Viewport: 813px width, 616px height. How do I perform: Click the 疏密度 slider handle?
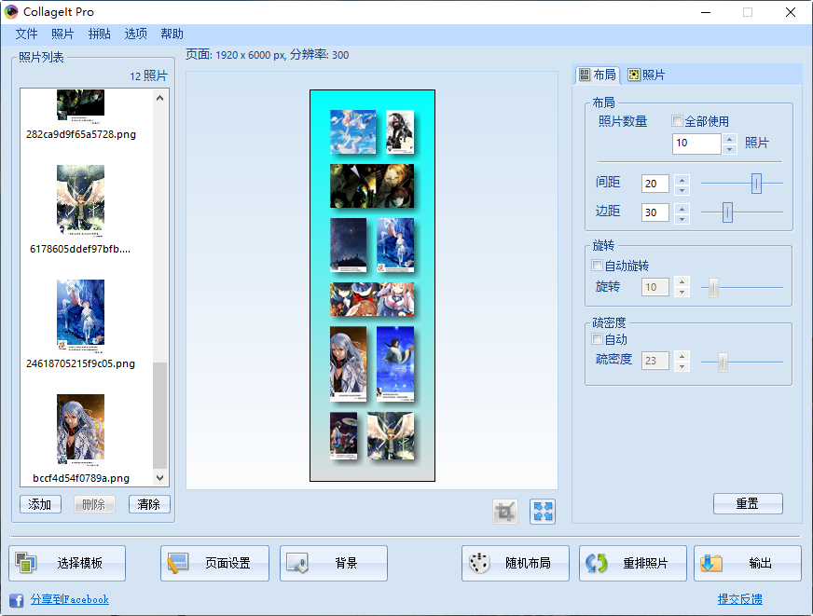723,362
